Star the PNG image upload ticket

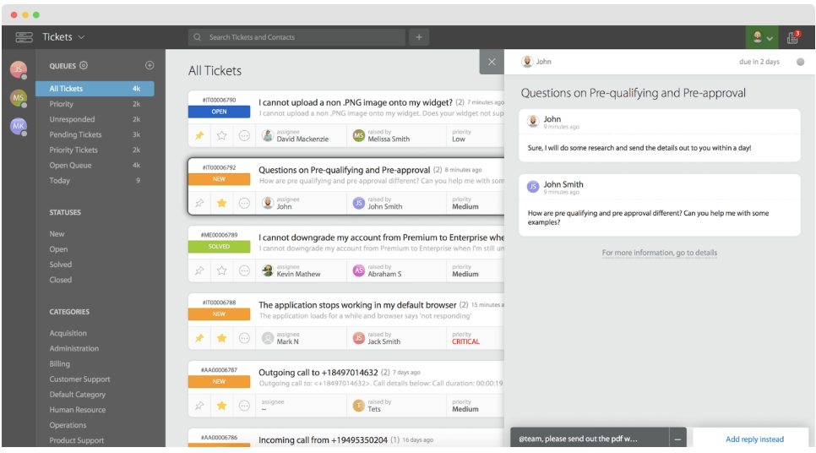pyautogui.click(x=221, y=135)
